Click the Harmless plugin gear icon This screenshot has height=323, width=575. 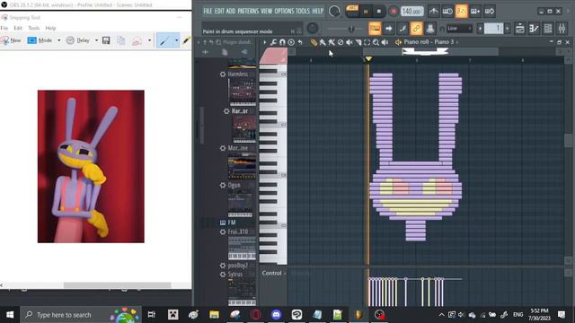(x=223, y=74)
